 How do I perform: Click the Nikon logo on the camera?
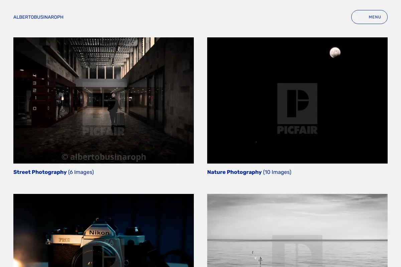pos(99,233)
